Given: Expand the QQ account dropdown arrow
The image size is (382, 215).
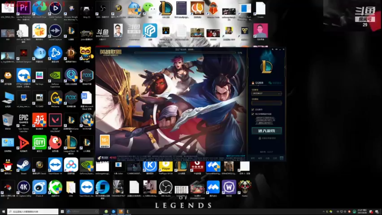Looking at the screenshot, I should tap(279, 94).
